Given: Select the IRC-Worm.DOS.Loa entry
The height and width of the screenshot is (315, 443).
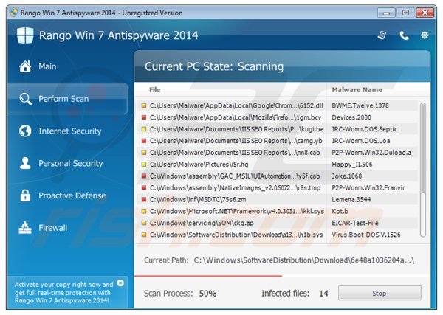Looking at the screenshot, I should [361, 141].
